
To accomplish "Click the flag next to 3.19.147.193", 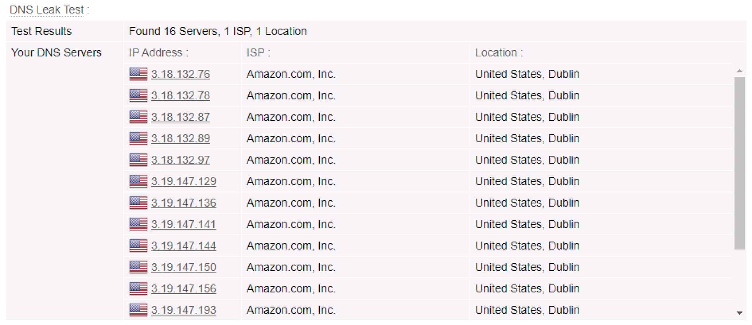I will (138, 310).
